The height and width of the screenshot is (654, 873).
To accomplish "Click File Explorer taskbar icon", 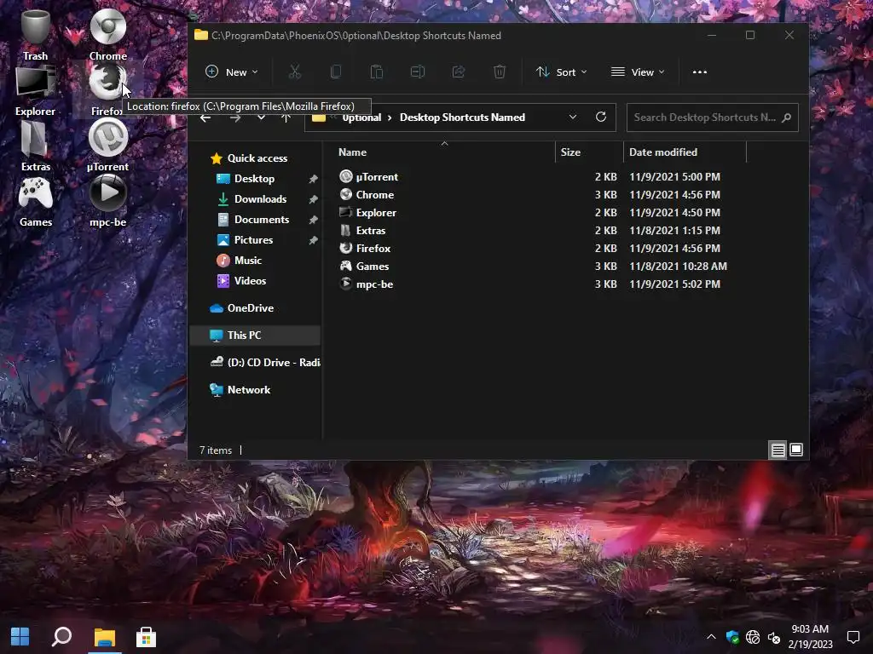I will tap(104, 637).
